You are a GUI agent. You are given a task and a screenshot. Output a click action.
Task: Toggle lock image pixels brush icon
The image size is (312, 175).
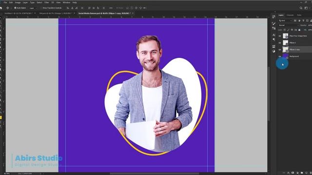(x=288, y=30)
